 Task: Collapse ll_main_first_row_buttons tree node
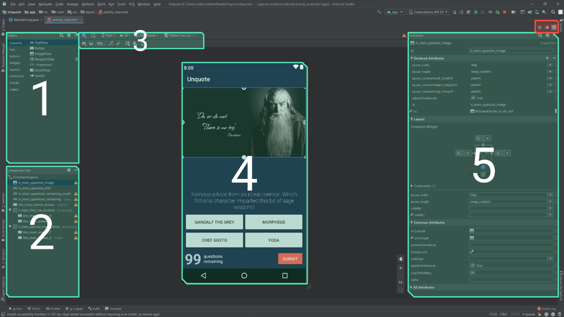(10, 210)
